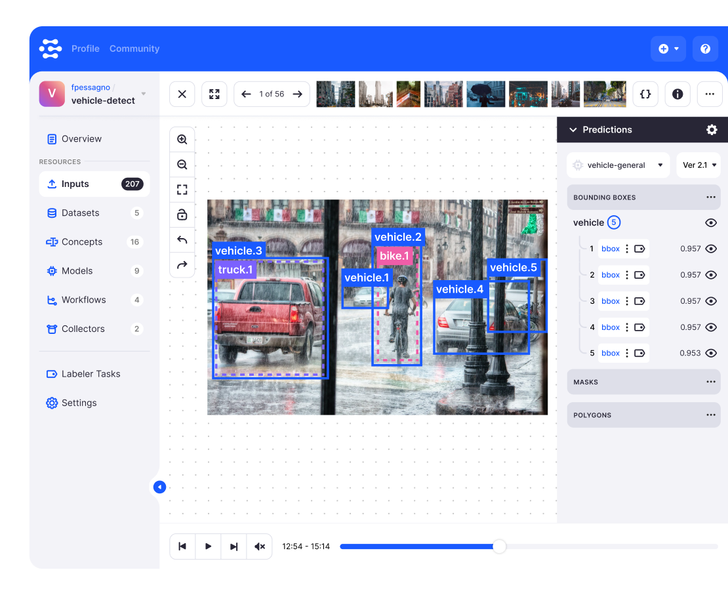Click the zoom in magnifier tool

point(182,140)
